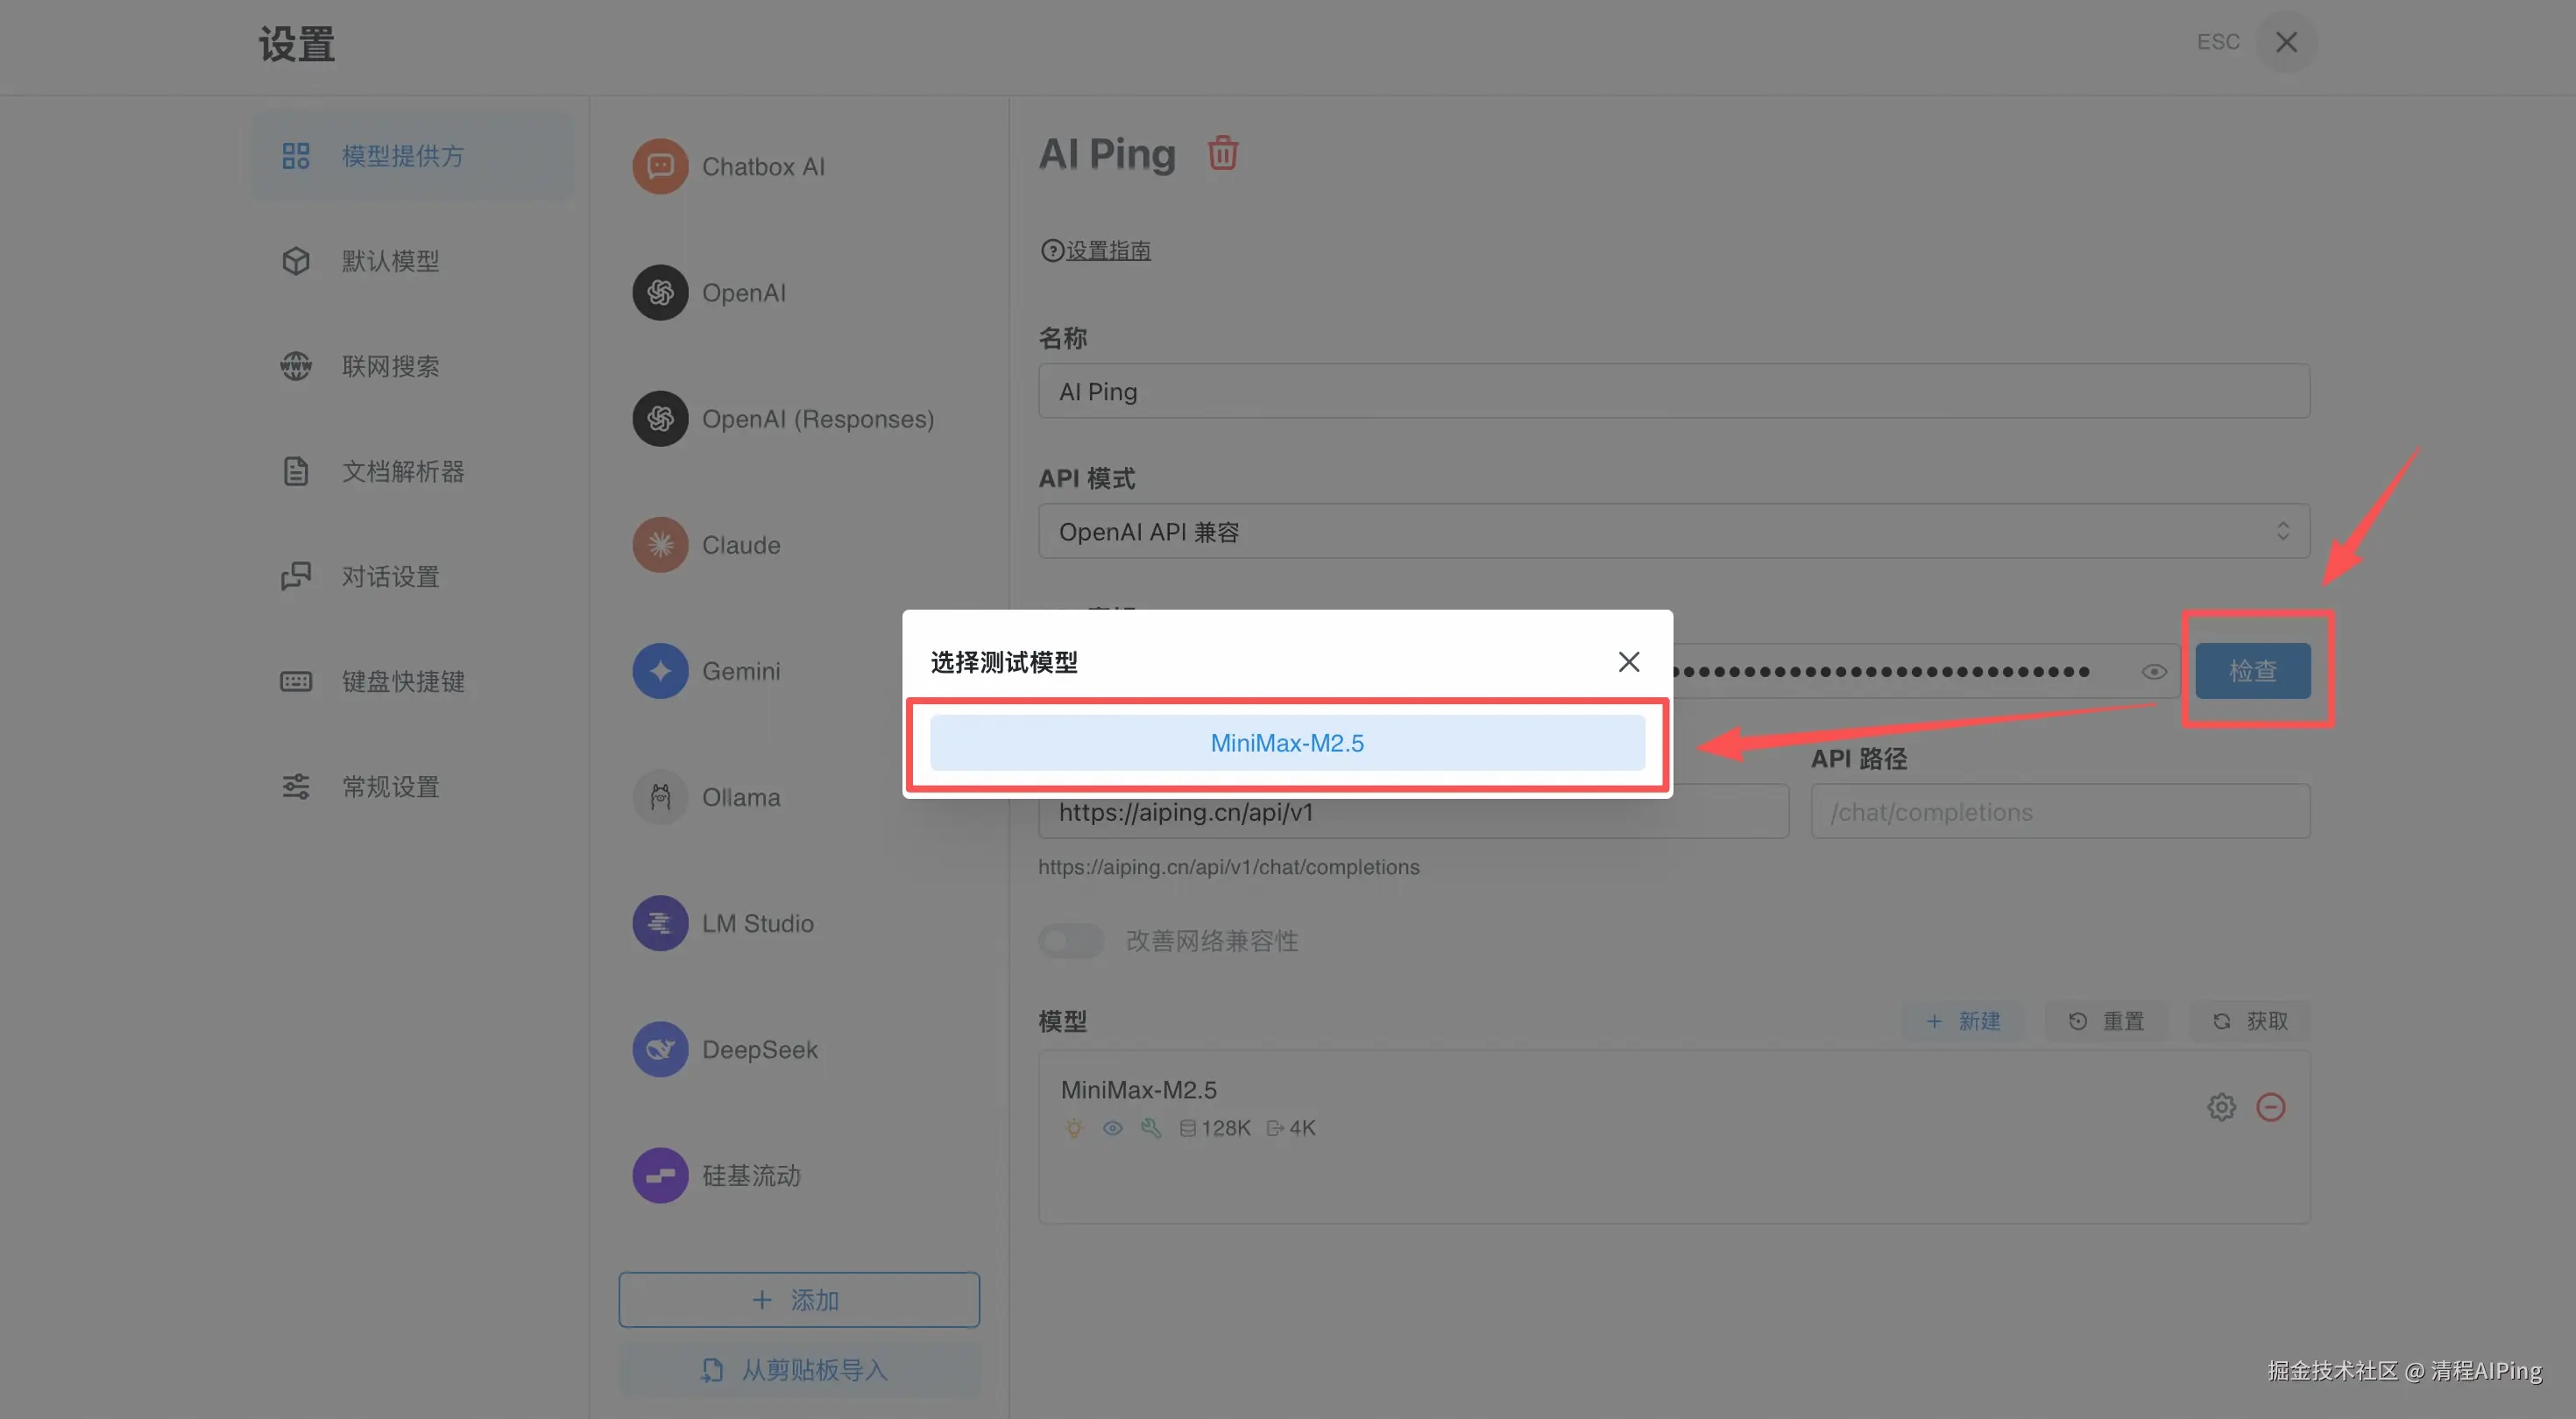Close the 选择测试模型 dialog
The image size is (2576, 1419).
[x=1628, y=662]
